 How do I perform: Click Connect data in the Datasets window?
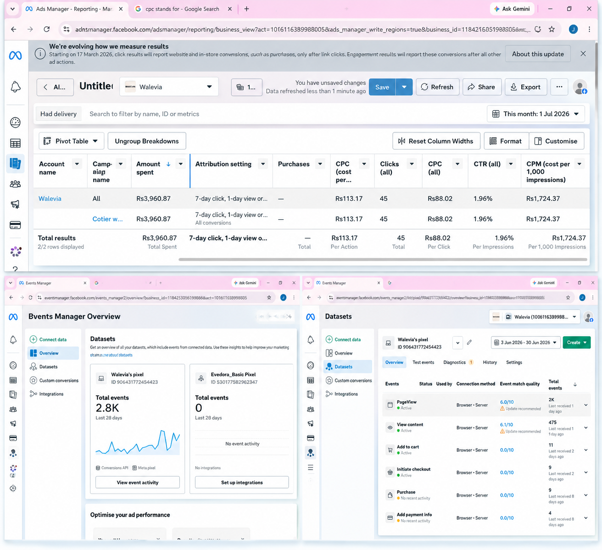click(x=343, y=339)
